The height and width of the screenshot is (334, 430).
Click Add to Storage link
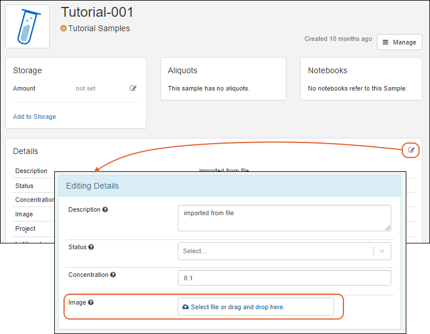(x=35, y=117)
